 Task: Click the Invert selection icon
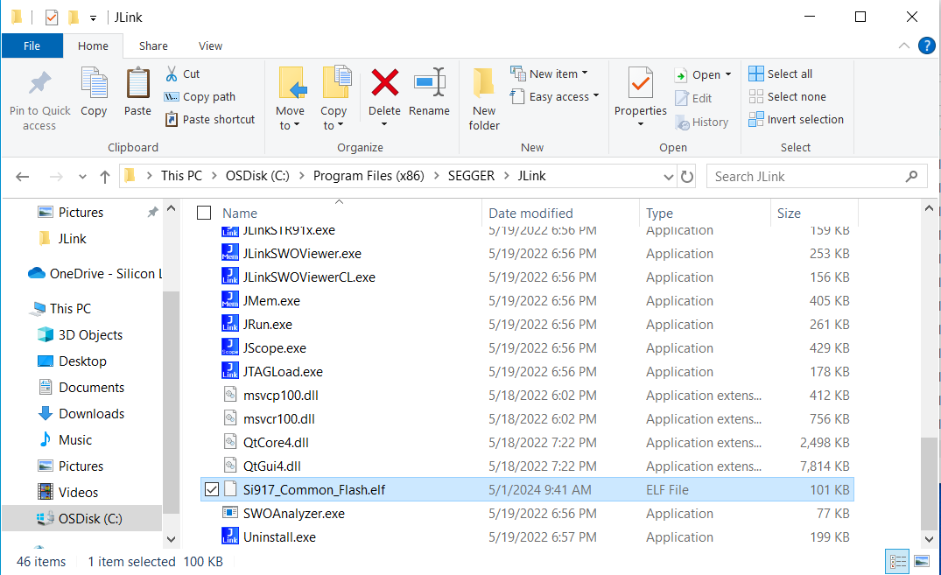(756, 119)
